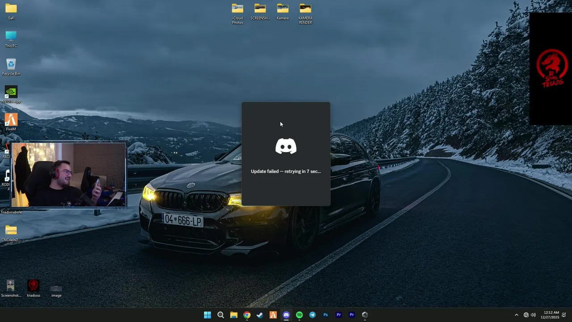572x322 pixels.
Task: Launch Photoshop from taskbar
Action: (325, 315)
